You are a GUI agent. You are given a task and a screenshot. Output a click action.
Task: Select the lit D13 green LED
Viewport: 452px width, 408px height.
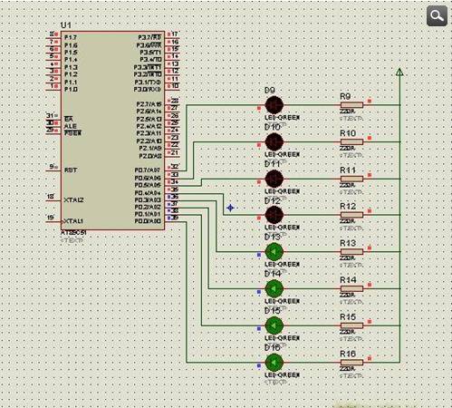274,252
